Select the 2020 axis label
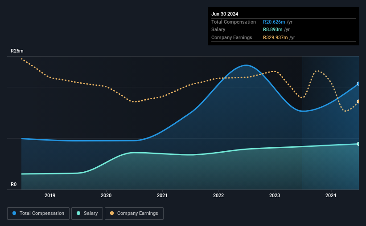The image size is (366, 226). point(106,195)
